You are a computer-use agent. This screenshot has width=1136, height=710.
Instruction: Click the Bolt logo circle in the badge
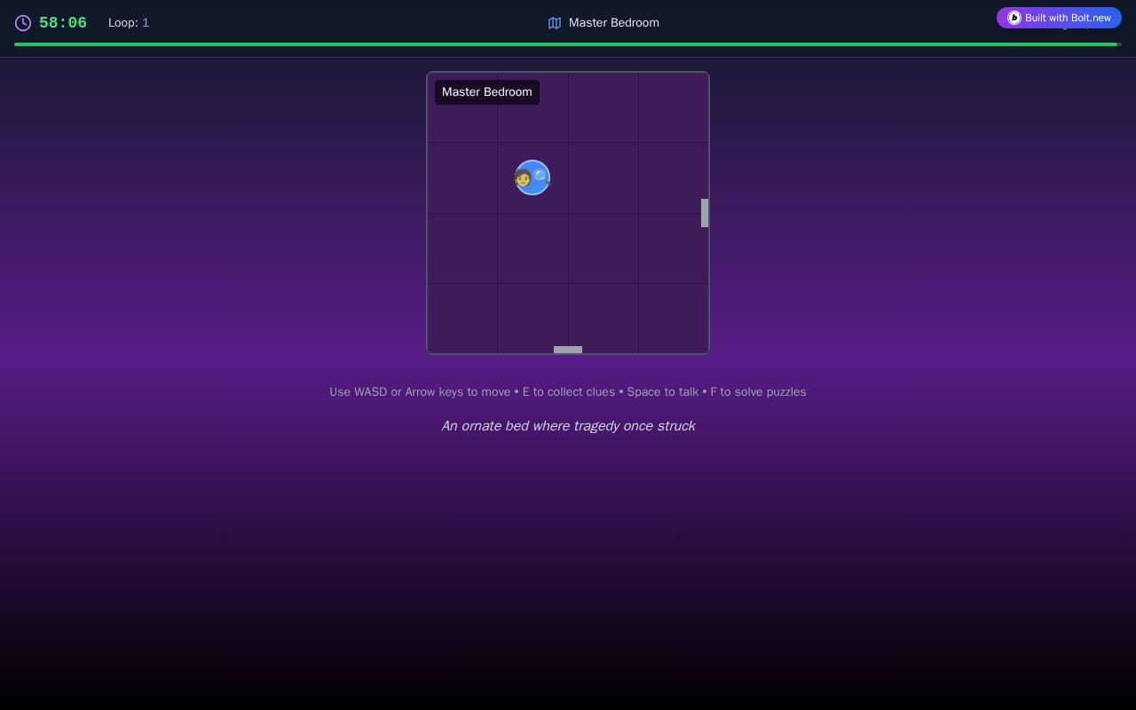click(1014, 18)
